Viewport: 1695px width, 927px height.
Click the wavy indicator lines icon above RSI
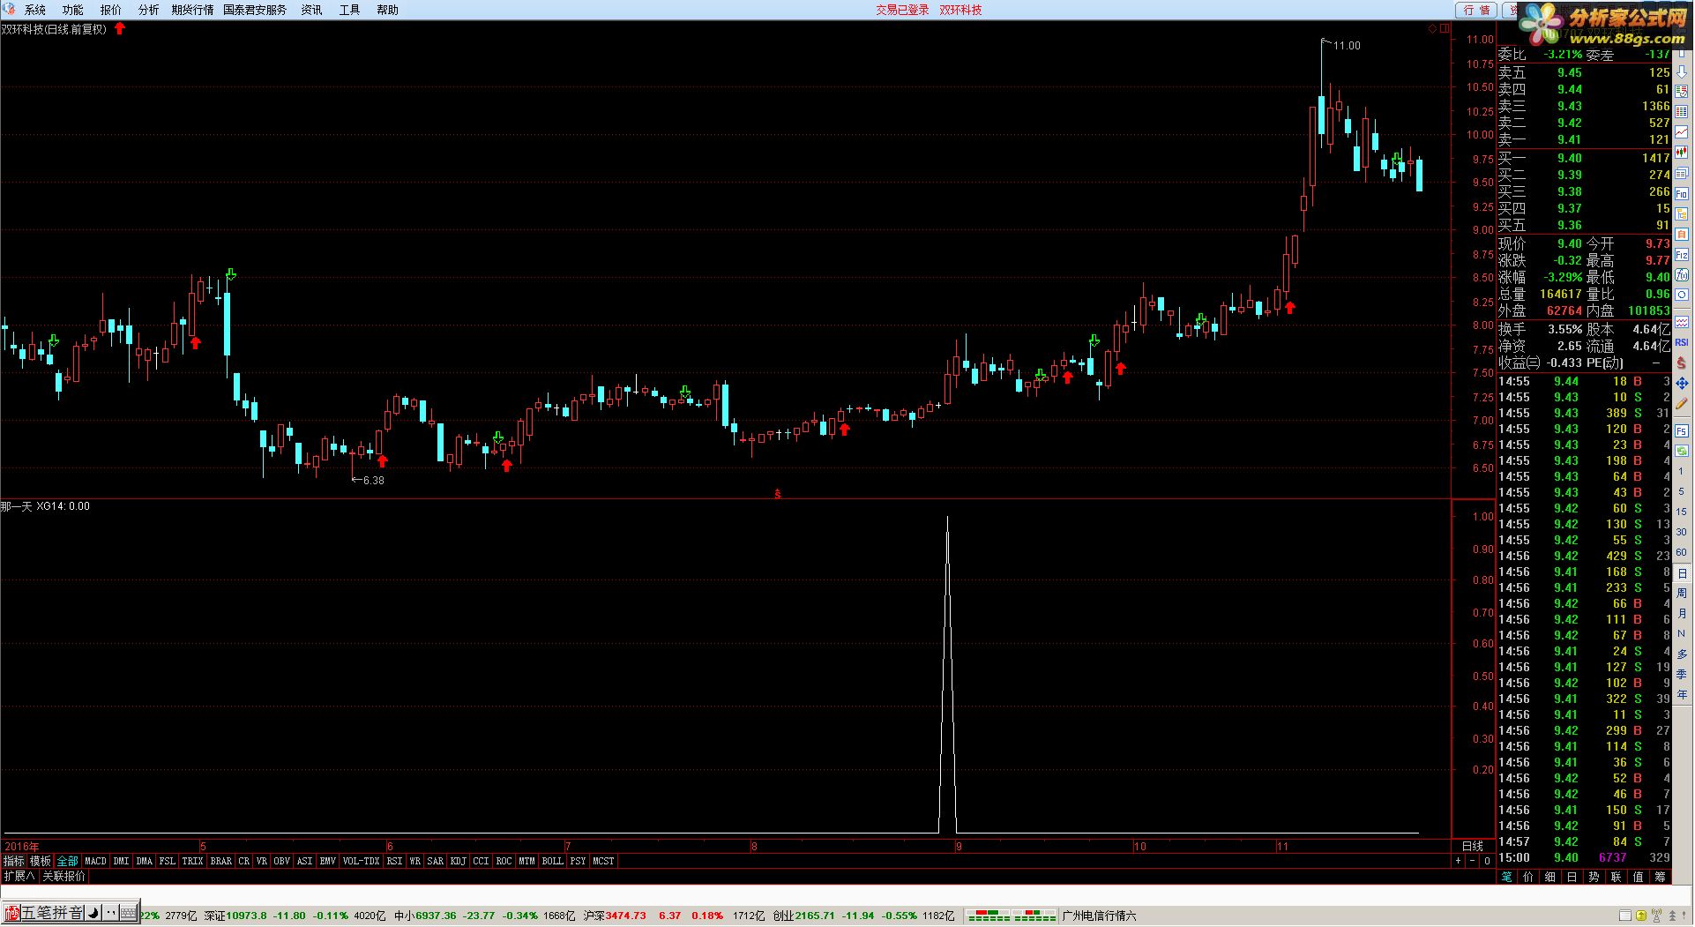click(1682, 322)
